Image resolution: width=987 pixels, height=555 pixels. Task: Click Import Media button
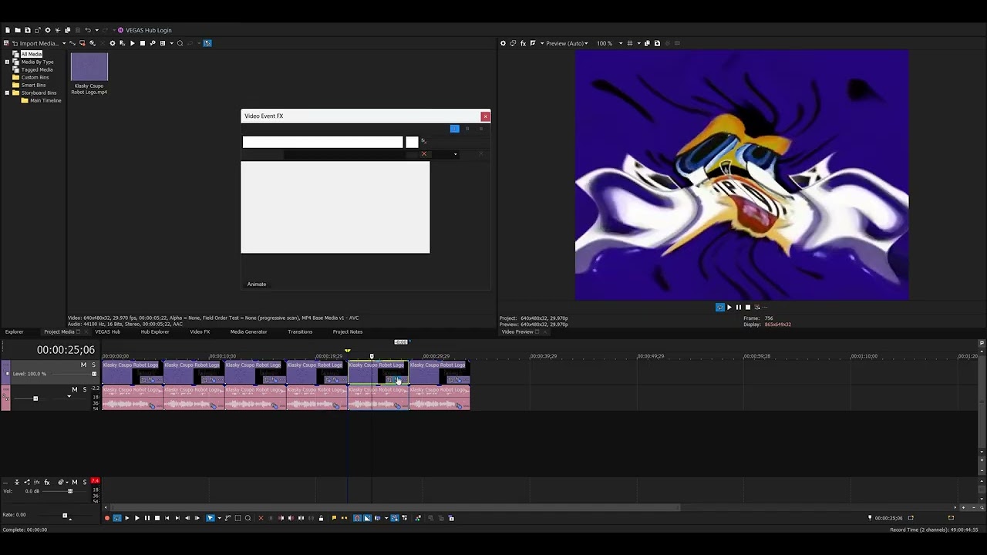point(35,43)
